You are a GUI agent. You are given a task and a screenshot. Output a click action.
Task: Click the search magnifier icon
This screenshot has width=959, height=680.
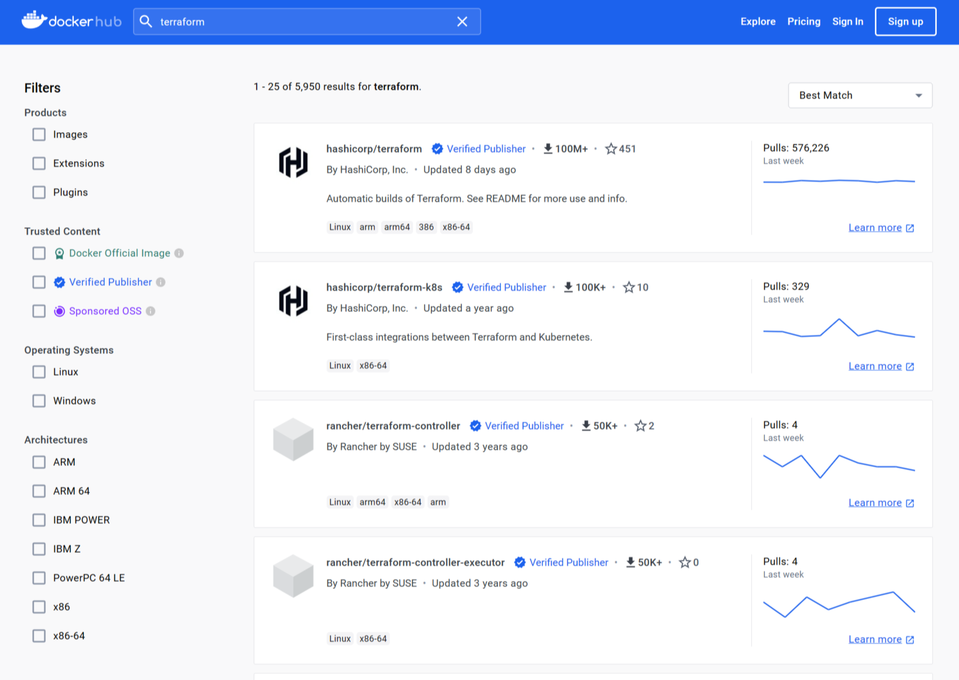146,21
